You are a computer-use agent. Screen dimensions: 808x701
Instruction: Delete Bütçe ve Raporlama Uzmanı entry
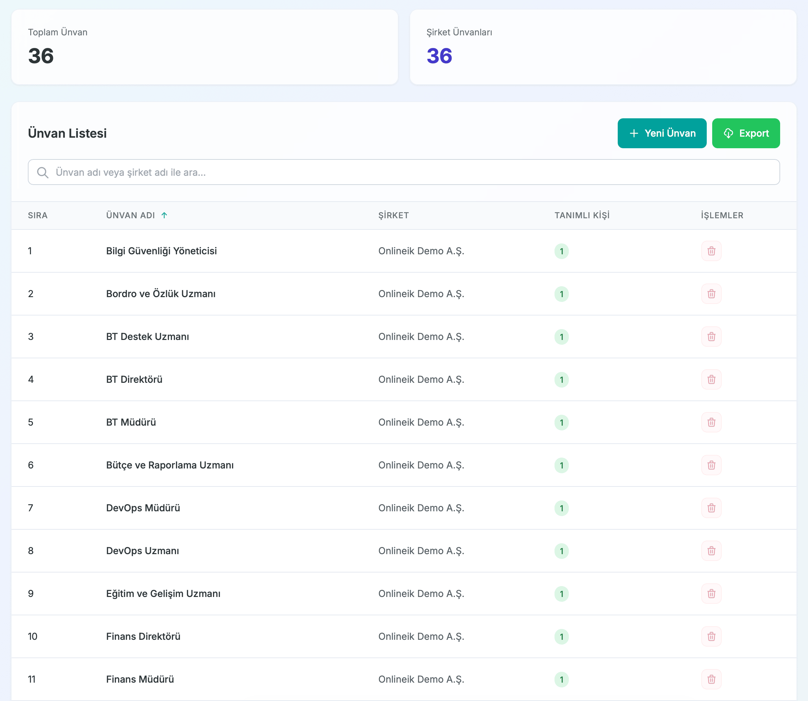pyautogui.click(x=711, y=465)
